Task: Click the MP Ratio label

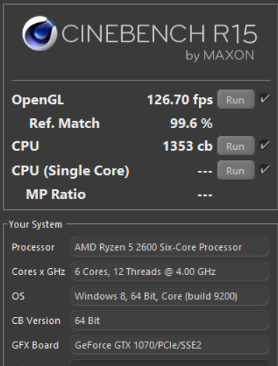Action: (x=56, y=195)
